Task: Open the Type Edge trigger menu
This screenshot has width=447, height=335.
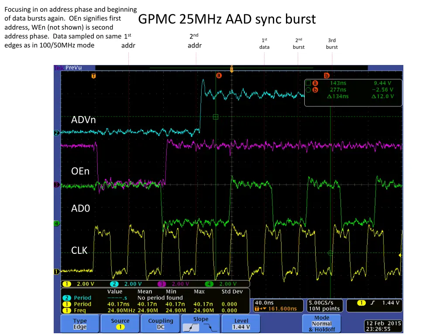Action: 80,324
